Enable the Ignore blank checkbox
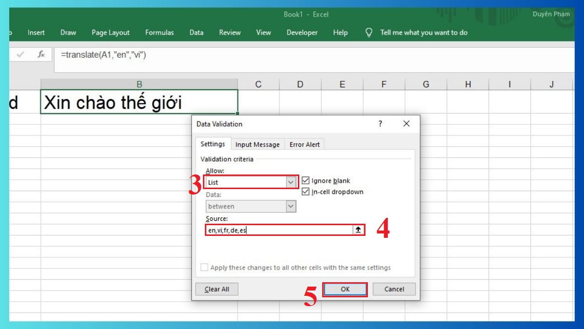The width and height of the screenshot is (584, 329). click(306, 180)
